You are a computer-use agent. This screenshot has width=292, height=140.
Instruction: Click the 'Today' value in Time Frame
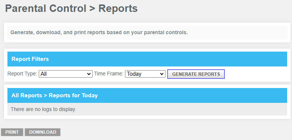(x=134, y=74)
